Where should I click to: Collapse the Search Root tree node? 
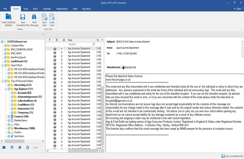pyautogui.click(x=3, y=65)
